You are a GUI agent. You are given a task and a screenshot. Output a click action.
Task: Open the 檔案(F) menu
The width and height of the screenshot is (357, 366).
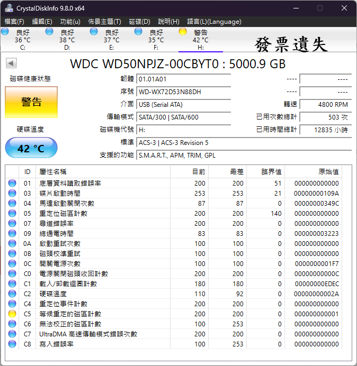pos(14,22)
